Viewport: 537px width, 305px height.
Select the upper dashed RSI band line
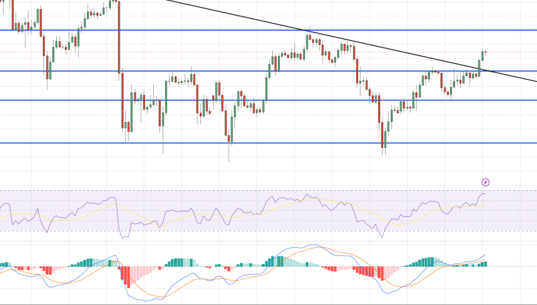pyautogui.click(x=268, y=190)
